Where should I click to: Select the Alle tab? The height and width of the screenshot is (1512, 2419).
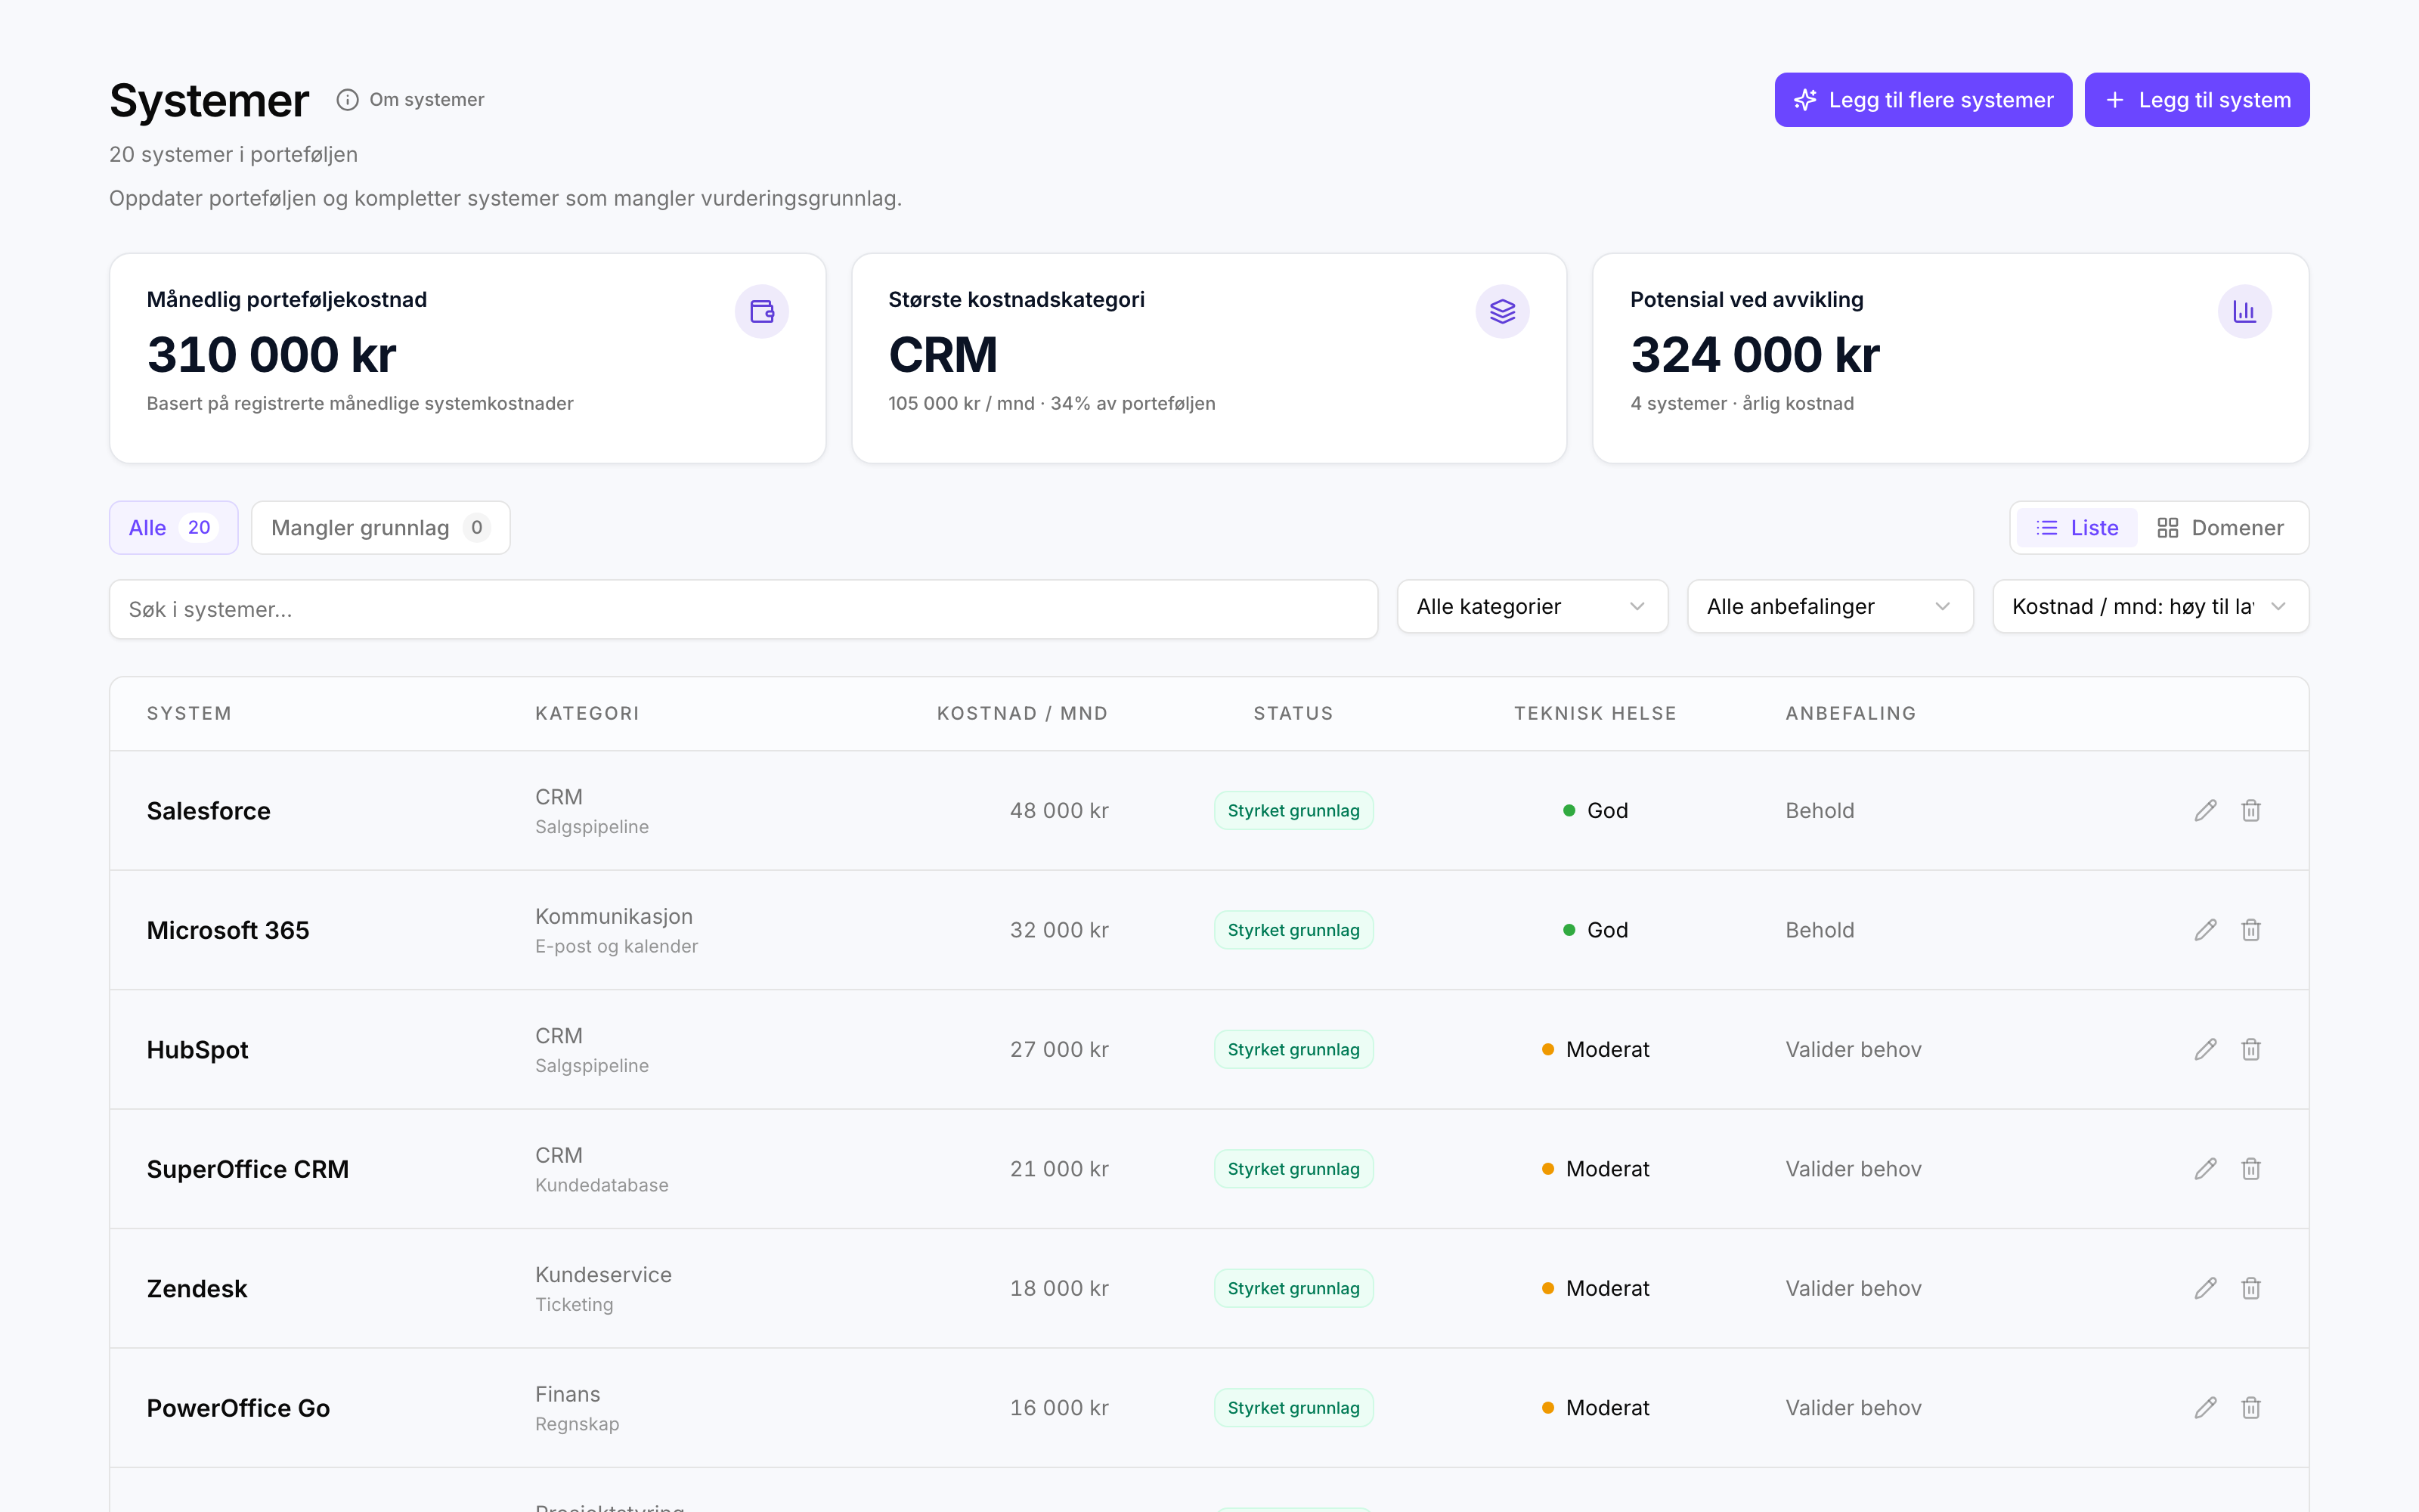pyautogui.click(x=173, y=528)
